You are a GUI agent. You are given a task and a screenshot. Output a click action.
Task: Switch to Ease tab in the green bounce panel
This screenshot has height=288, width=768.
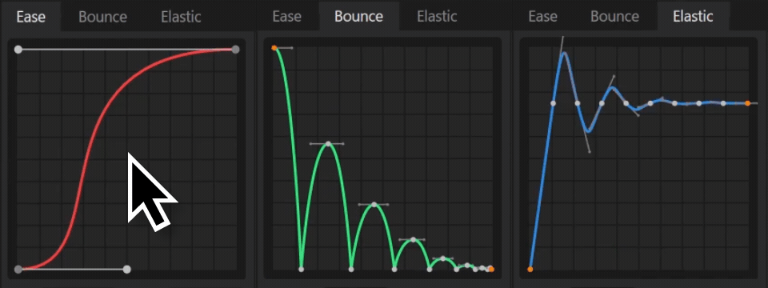click(x=286, y=17)
